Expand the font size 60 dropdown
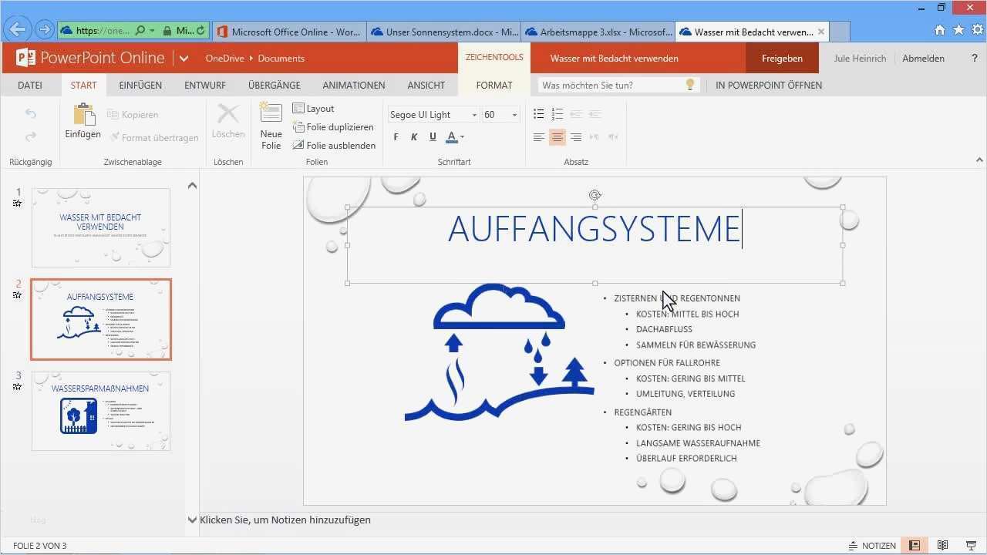Image resolution: width=987 pixels, height=555 pixels. pos(515,114)
